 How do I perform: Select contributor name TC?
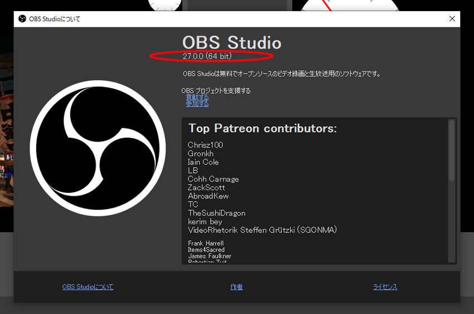coord(193,205)
